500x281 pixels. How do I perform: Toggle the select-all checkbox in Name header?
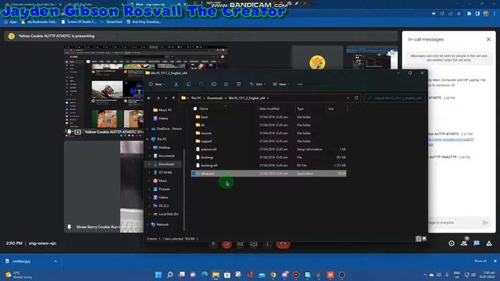point(195,108)
